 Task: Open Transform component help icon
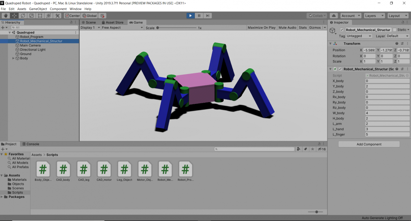point(397,44)
